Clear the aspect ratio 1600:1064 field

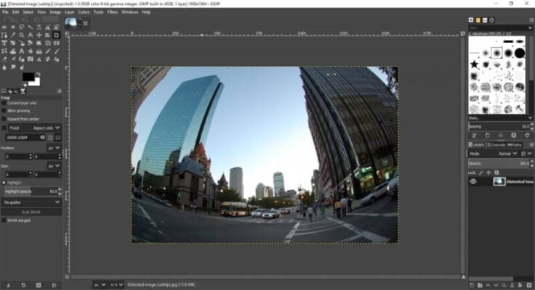pyautogui.click(x=42, y=138)
